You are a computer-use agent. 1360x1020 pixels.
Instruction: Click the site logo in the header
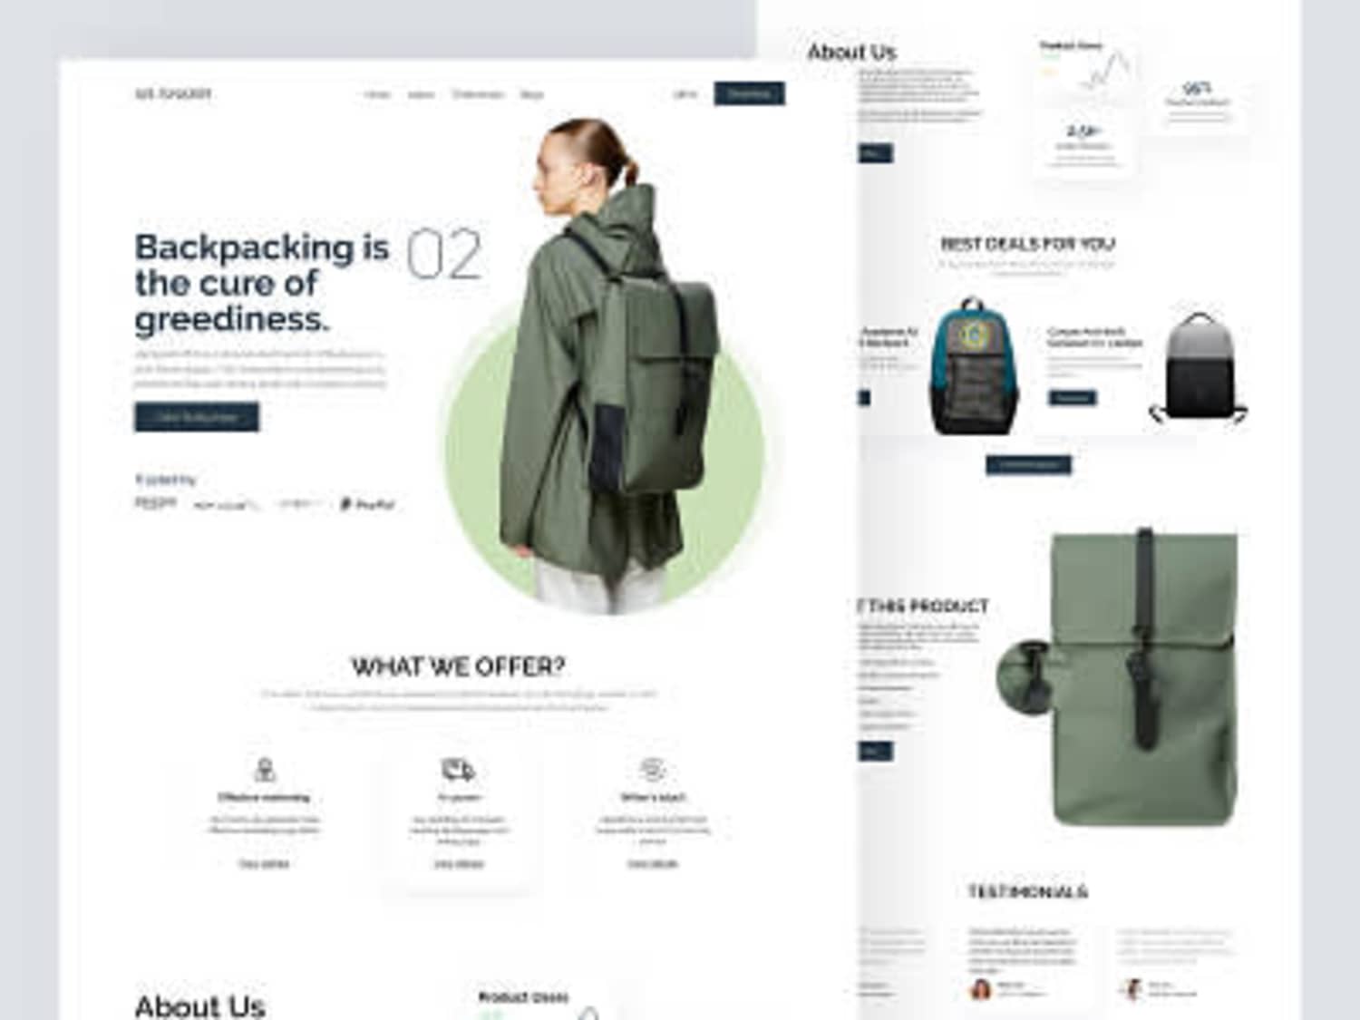(173, 93)
